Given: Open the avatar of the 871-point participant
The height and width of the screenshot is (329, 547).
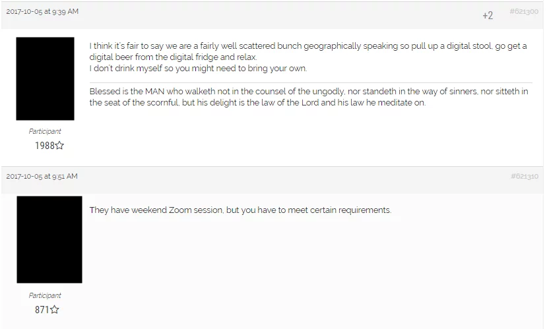Looking at the screenshot, I should tap(49, 239).
